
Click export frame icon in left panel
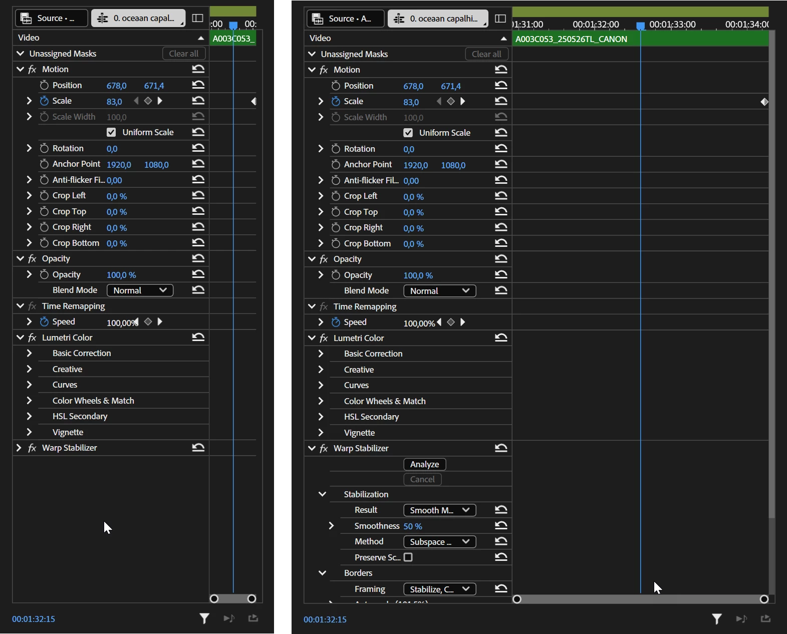click(253, 618)
